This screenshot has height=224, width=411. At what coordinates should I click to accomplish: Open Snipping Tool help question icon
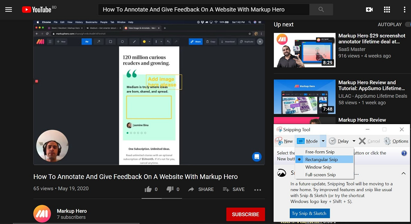(x=404, y=153)
